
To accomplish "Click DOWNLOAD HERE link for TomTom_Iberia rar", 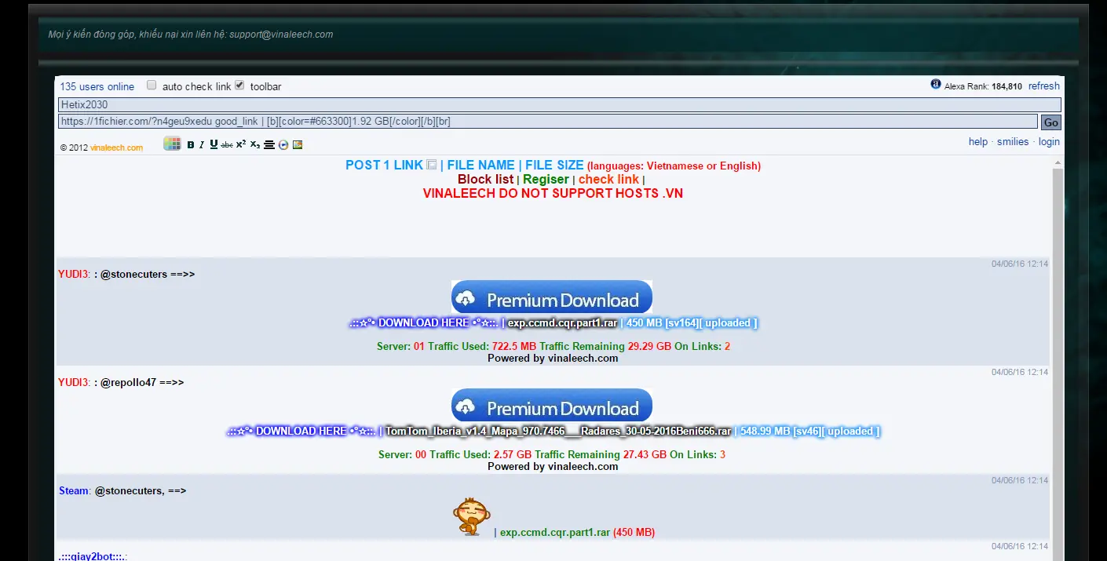I will pos(300,432).
